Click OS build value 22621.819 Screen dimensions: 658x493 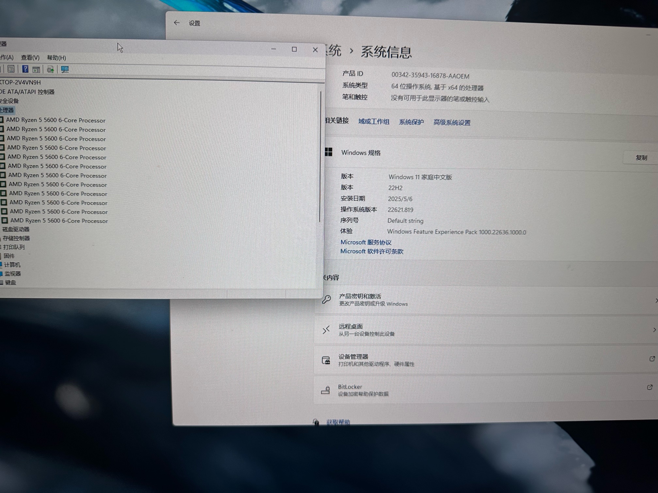[400, 210]
